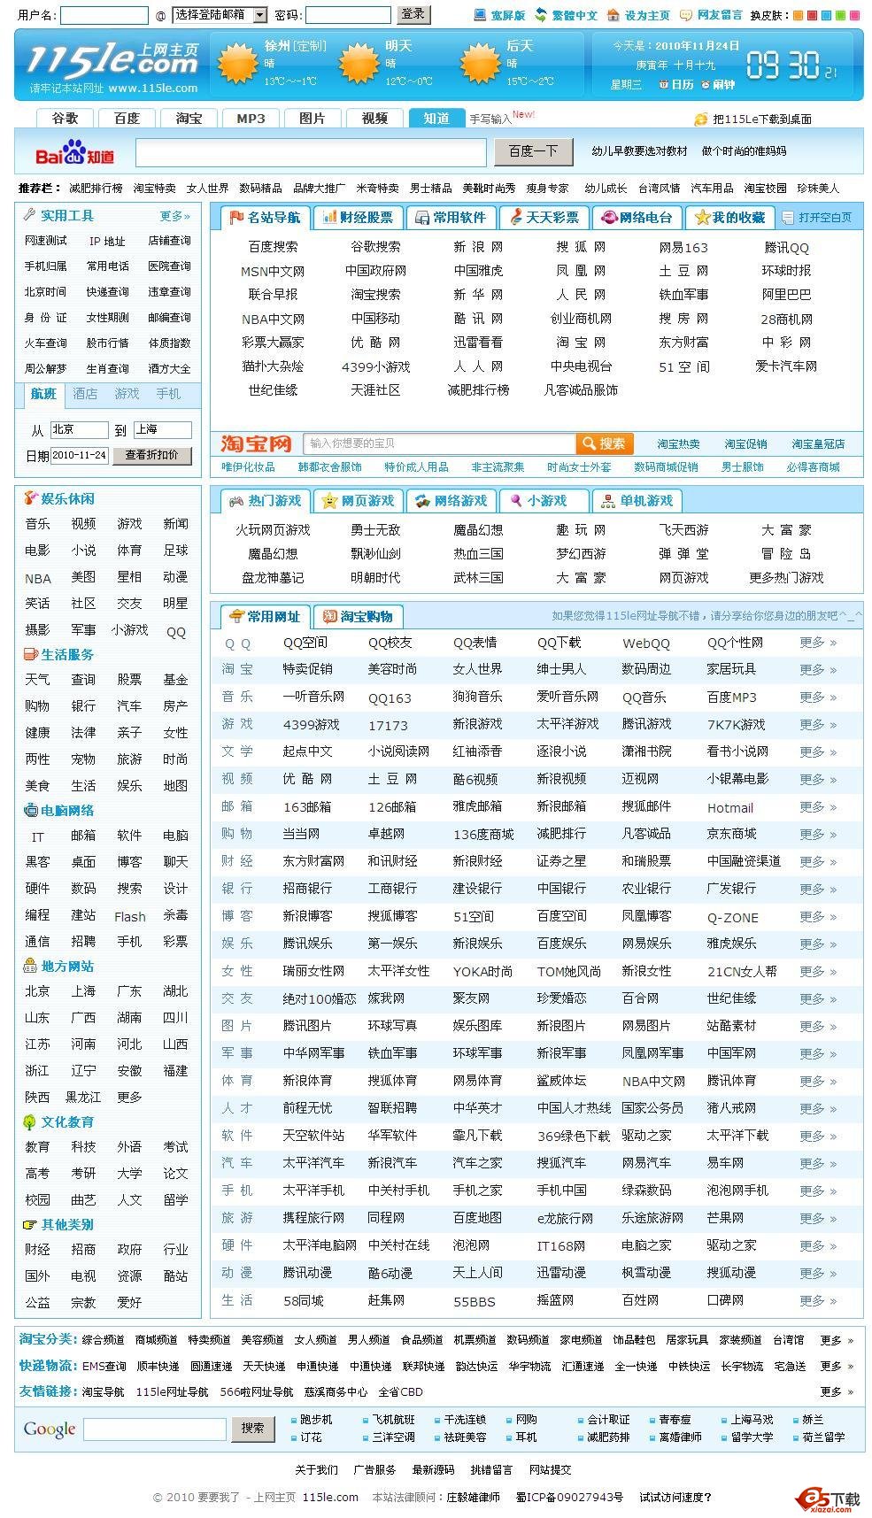
Task: Click the Google logo near the footer
Action: point(50,1429)
